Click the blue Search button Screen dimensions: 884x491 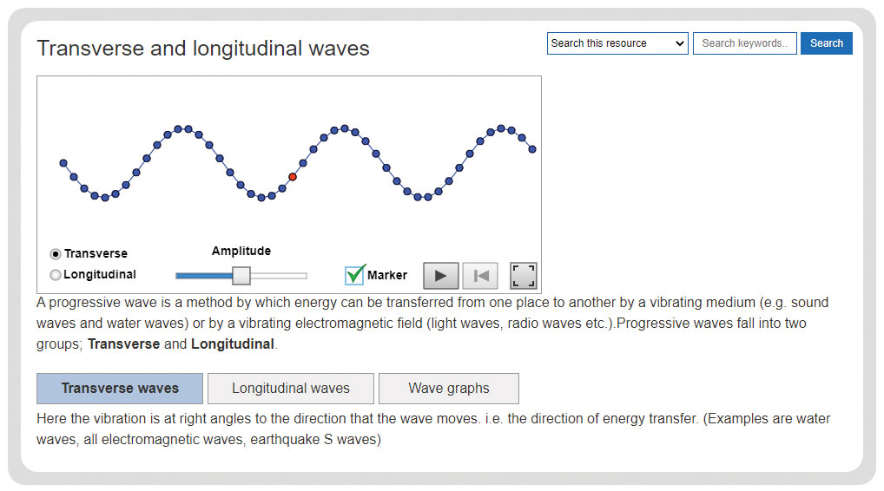[827, 43]
